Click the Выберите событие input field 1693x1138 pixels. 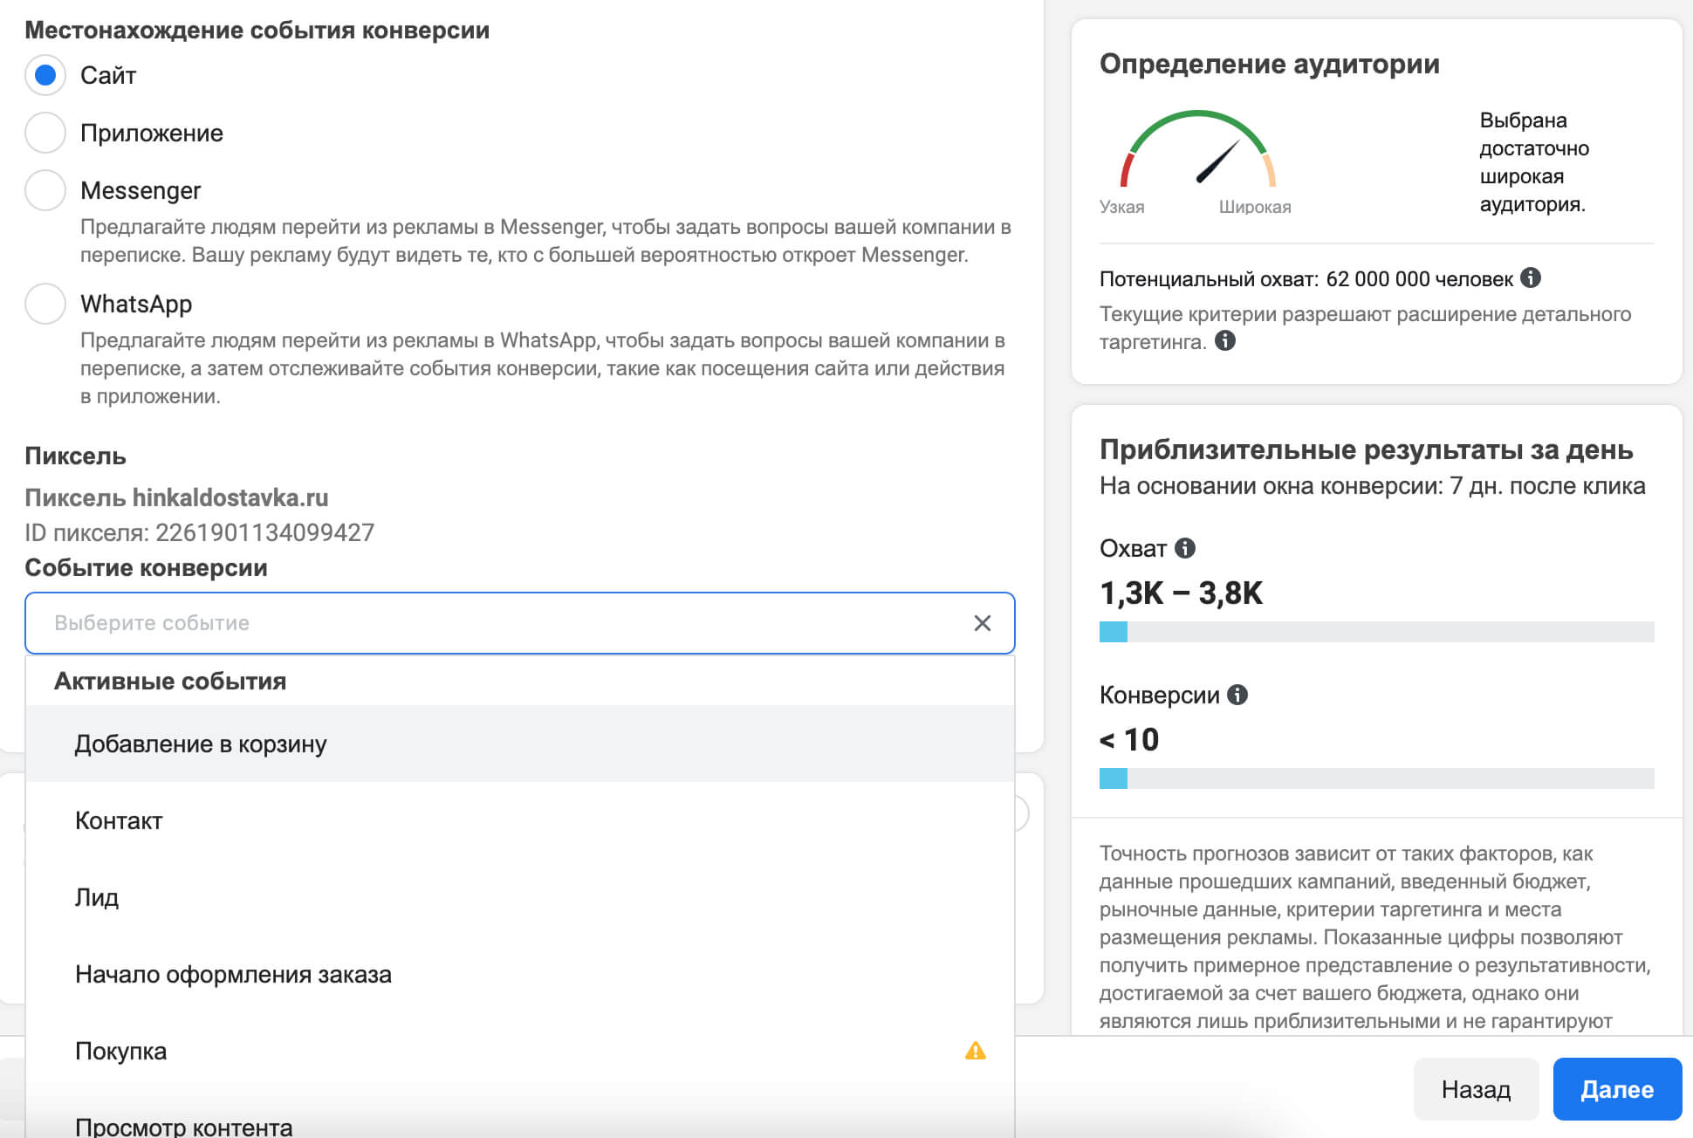pos(520,623)
